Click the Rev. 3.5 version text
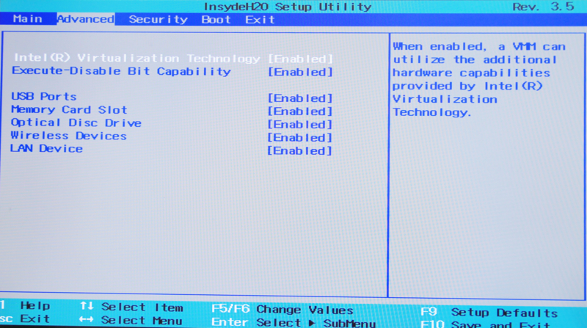Image resolution: width=587 pixels, height=328 pixels. 543,7
